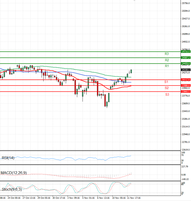Click the R3 resistance label
191x201 pixels.
166,54
